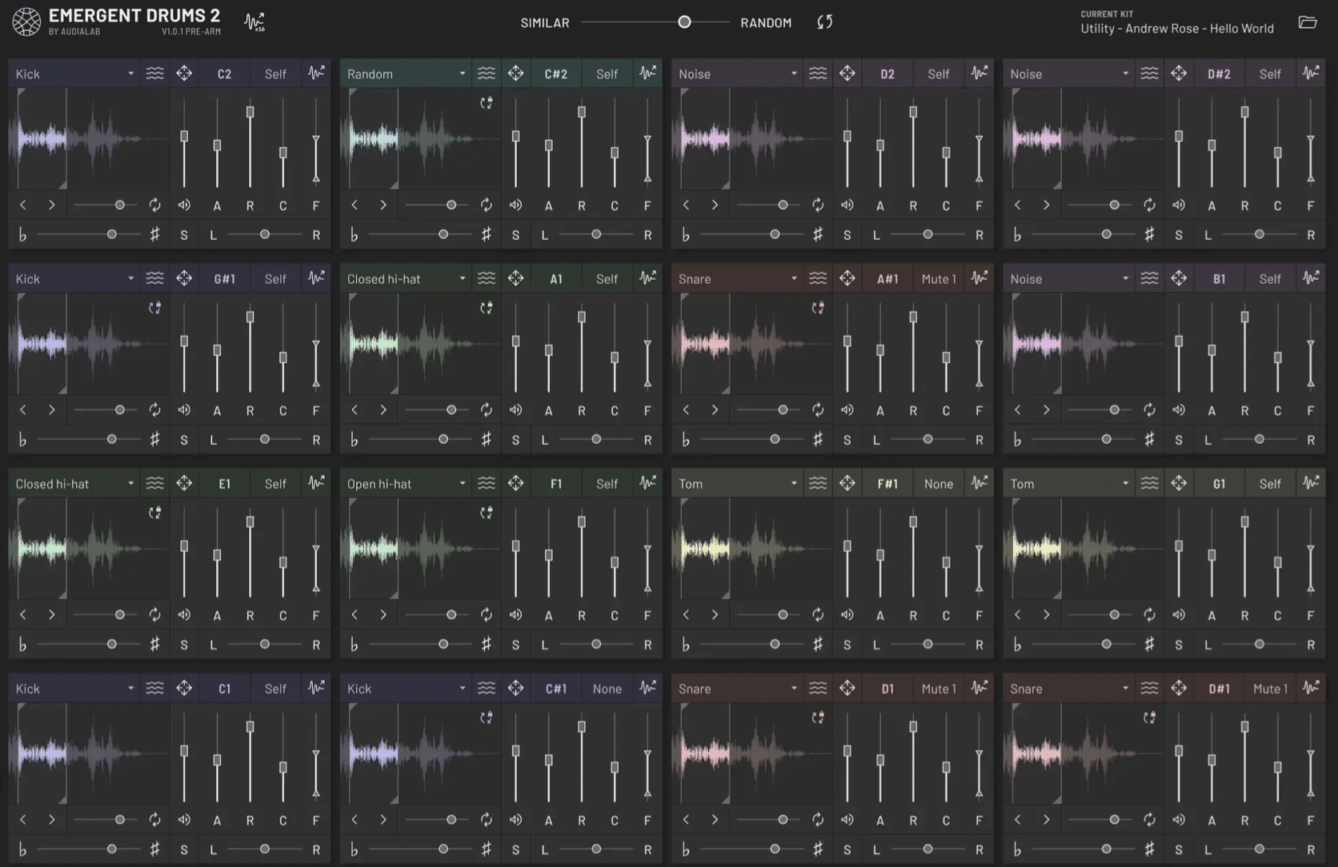Toggle solo S on the C1 Kick pad

(184, 849)
